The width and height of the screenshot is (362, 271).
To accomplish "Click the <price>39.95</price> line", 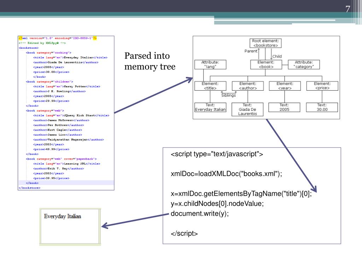I will pyautogui.click(x=51, y=179).
